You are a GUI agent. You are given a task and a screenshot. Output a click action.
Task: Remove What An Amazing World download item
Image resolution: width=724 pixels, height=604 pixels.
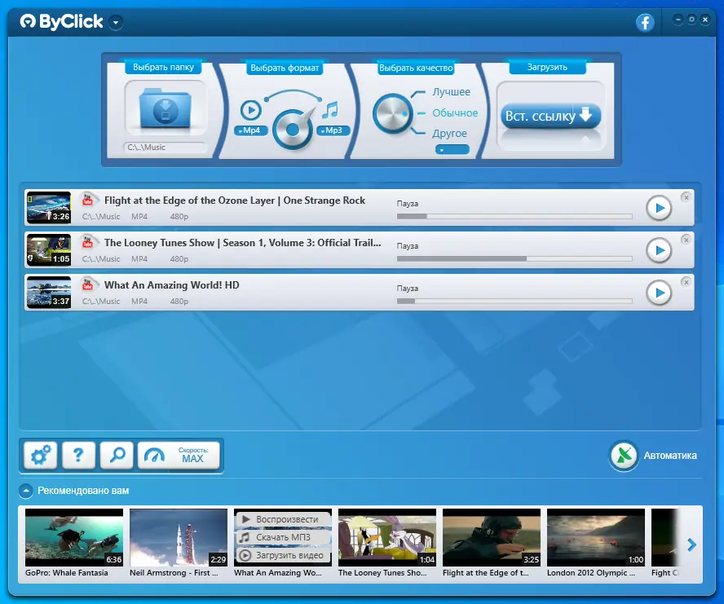coord(686,282)
